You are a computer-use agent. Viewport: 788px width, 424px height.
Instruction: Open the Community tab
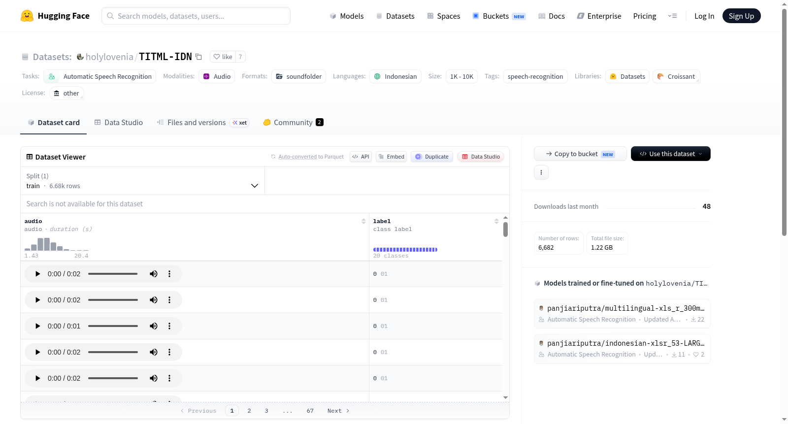pyautogui.click(x=293, y=122)
